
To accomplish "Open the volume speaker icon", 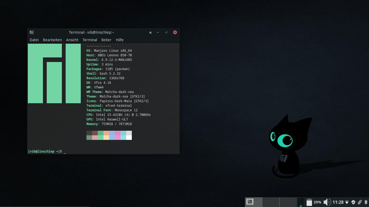I will point(327,202).
